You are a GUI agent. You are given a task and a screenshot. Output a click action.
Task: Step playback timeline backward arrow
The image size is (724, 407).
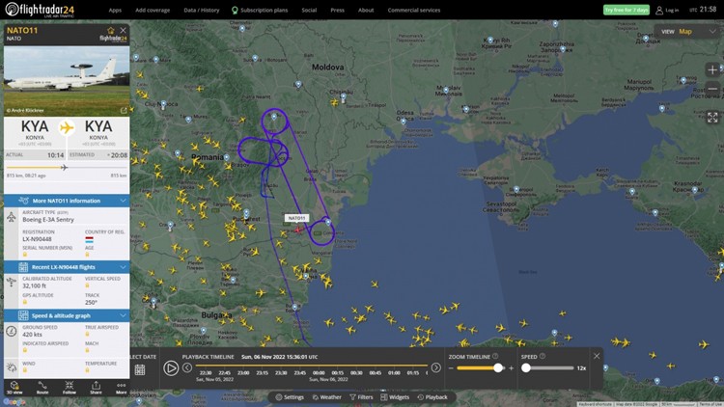click(187, 367)
